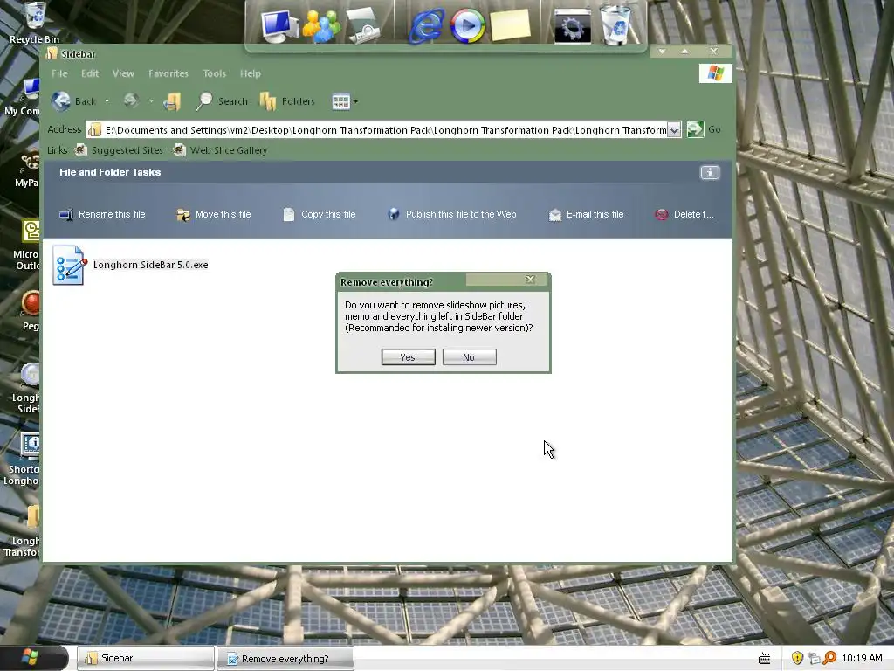Click the security shield tray icon

(x=797, y=658)
